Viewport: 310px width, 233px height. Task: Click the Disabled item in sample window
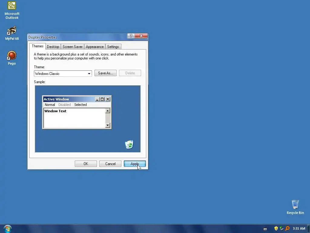[x=64, y=105]
